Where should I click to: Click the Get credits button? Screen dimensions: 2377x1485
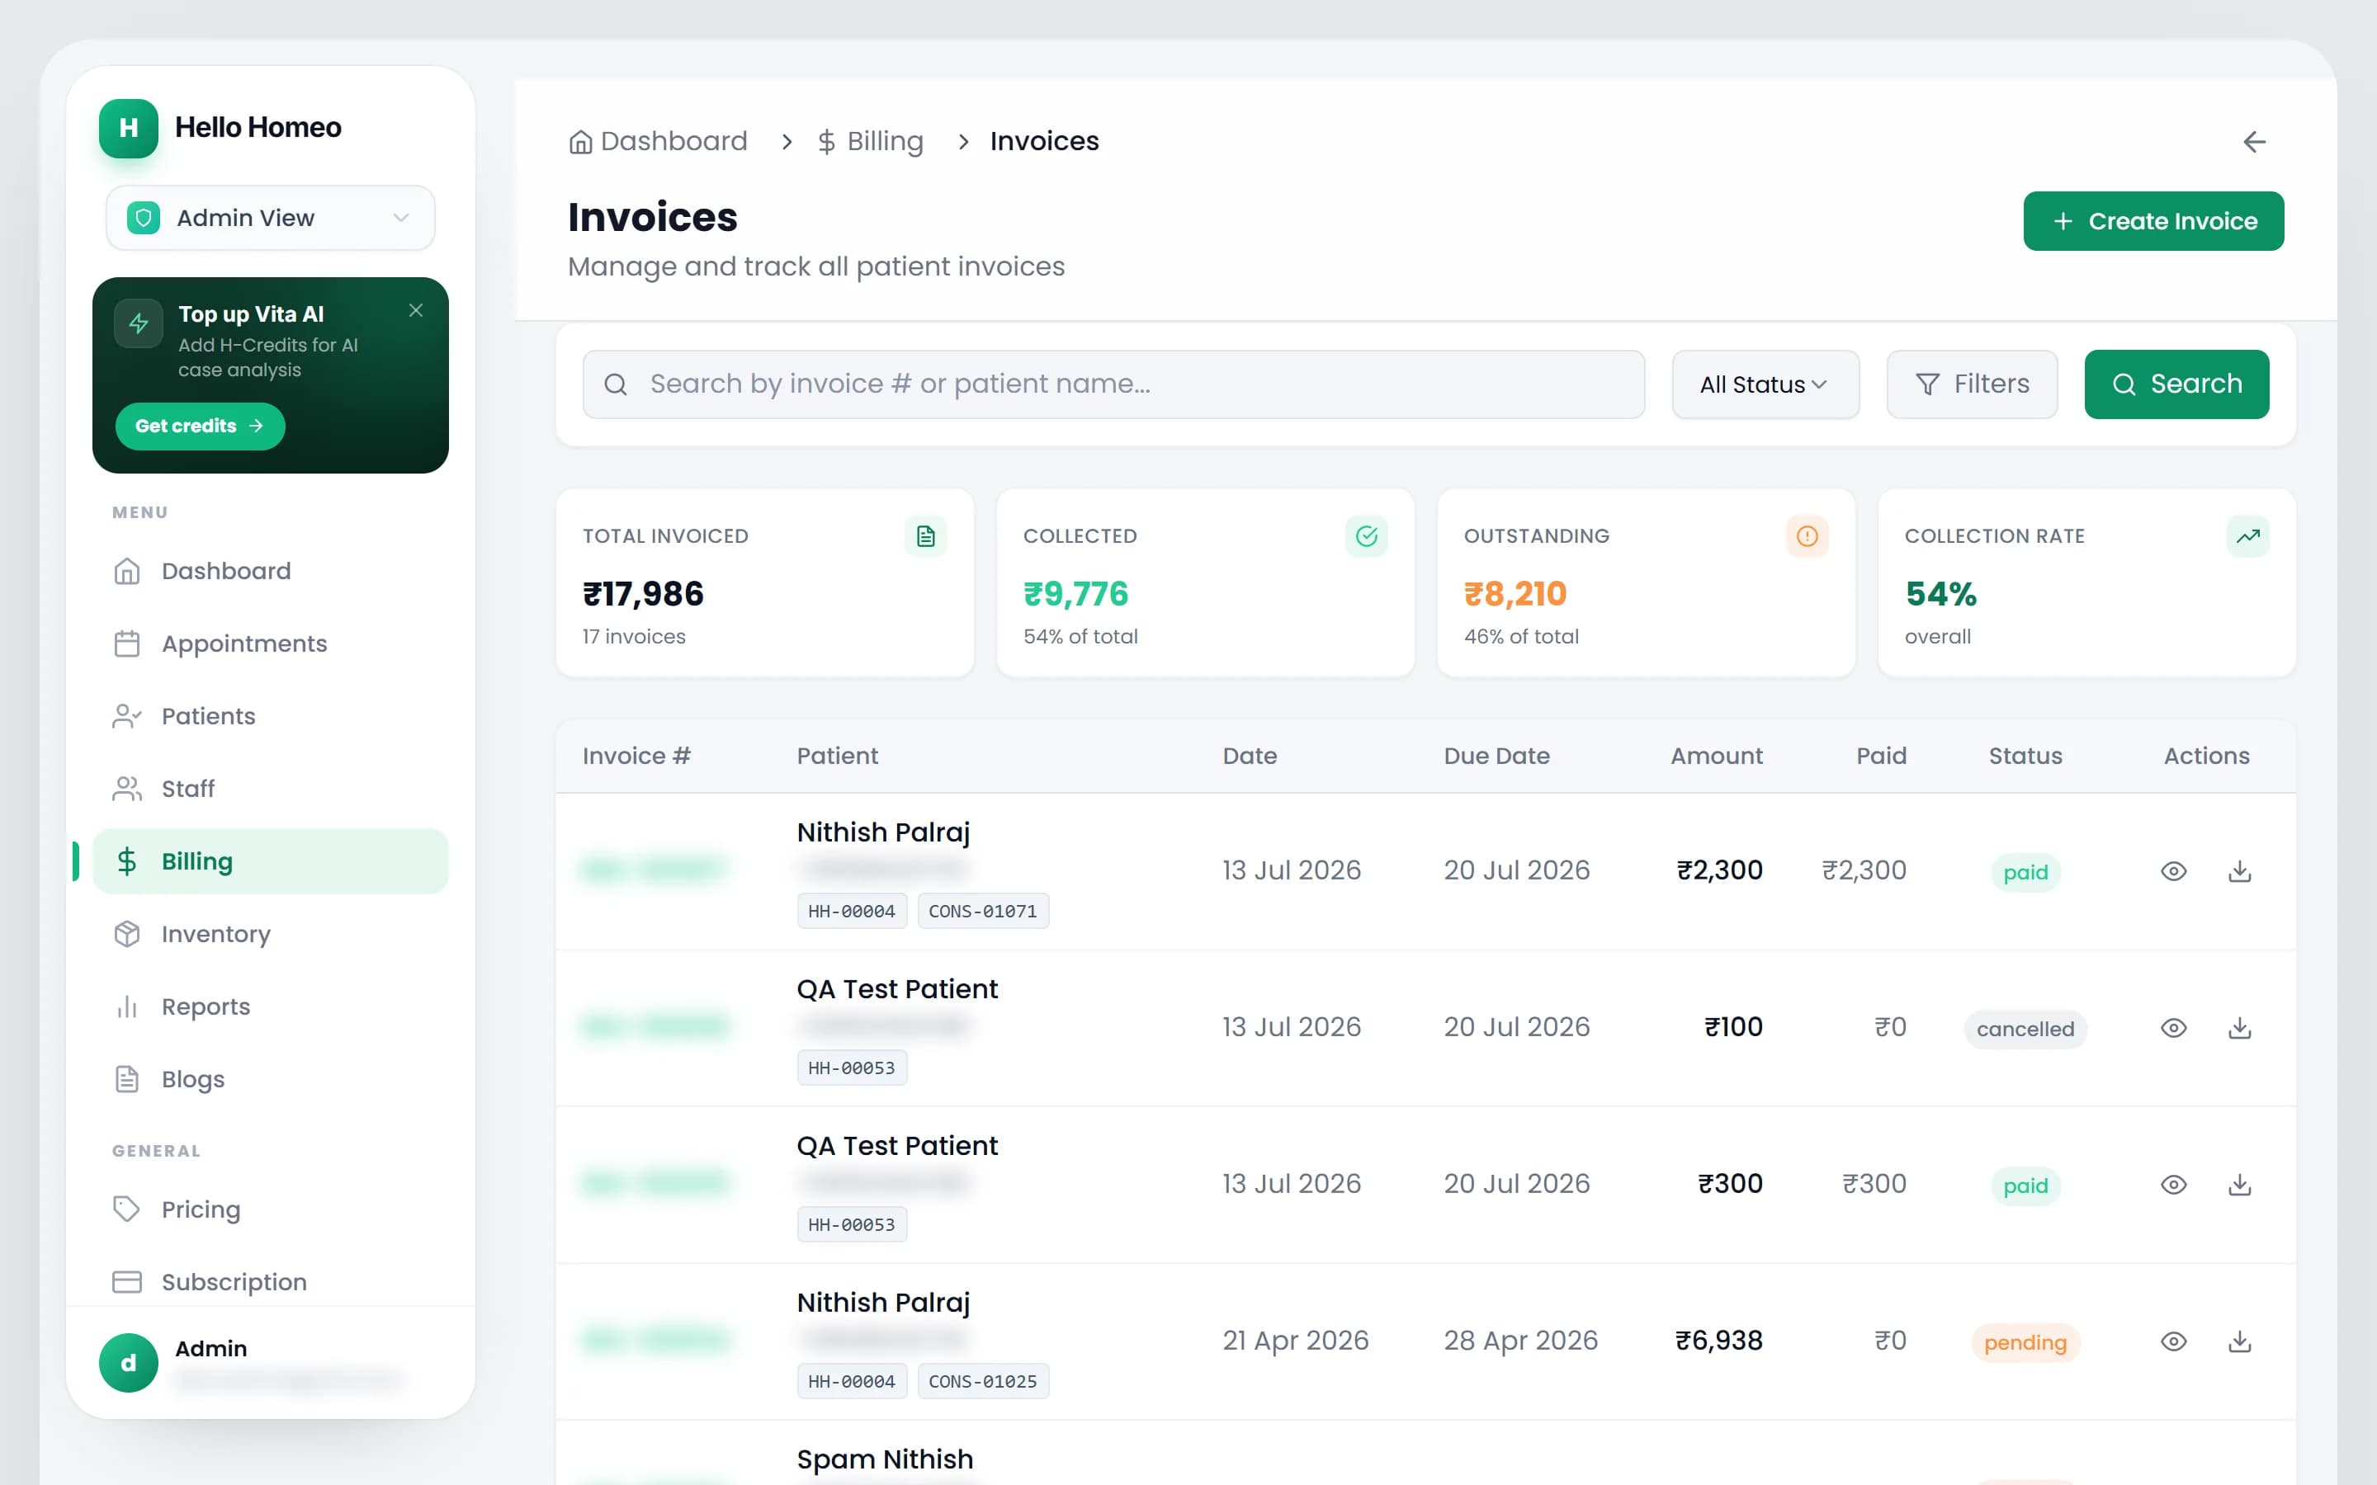coord(201,427)
